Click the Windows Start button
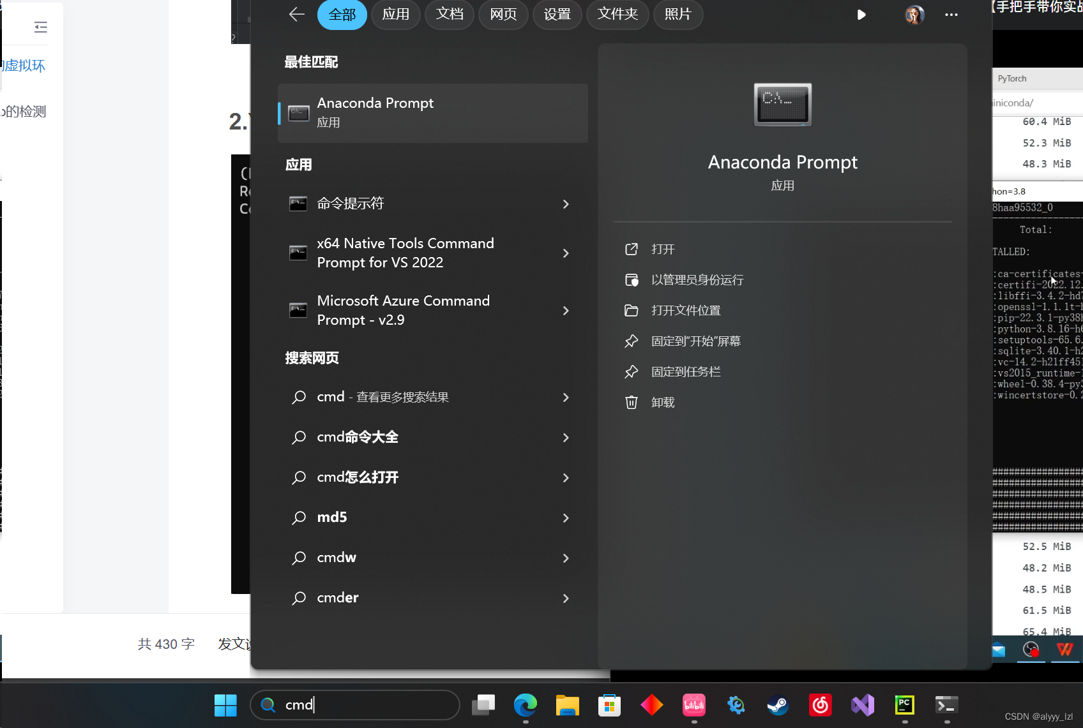 (x=225, y=705)
